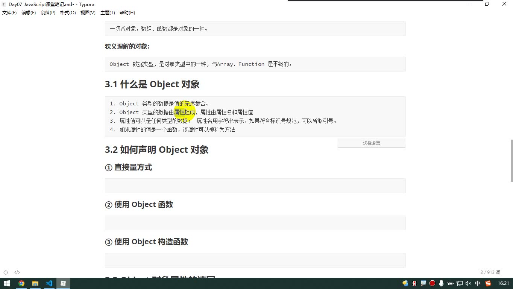The height and width of the screenshot is (289, 513).
Task: Toggle the sidebar circle icon at bottom left
Action: tap(6, 272)
